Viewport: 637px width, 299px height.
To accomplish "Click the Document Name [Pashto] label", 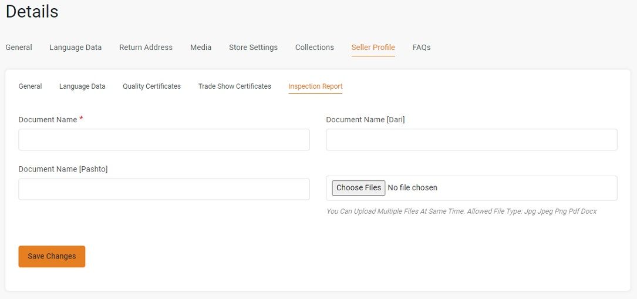I will [63, 169].
